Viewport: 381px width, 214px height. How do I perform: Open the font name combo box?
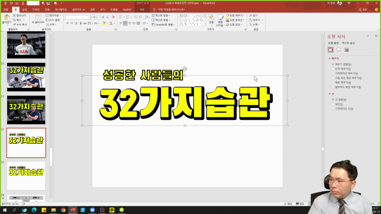[77, 17]
